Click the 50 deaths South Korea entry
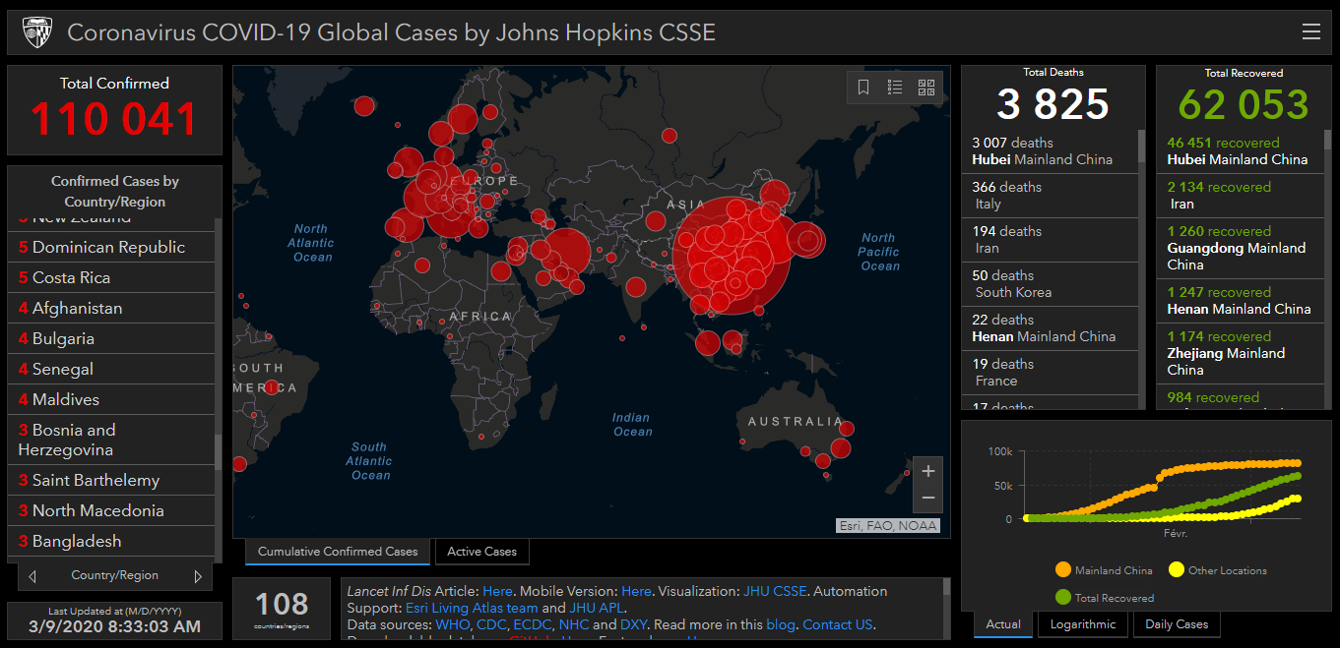Viewport: 1340px width, 648px height. point(1050,284)
